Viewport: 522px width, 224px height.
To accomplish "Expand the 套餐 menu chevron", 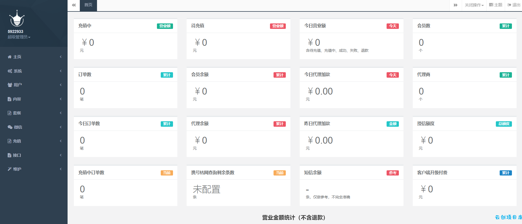I will 61,113.
